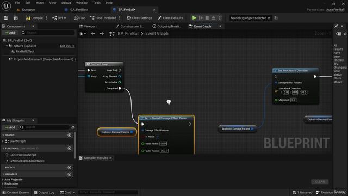Open Hide Unrelated options menu
348x196 pixels.
coord(120,18)
